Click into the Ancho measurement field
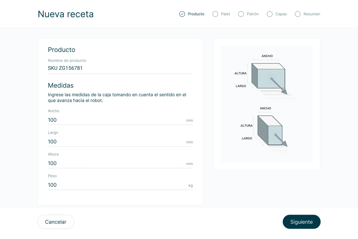358x239 pixels. click(121, 120)
